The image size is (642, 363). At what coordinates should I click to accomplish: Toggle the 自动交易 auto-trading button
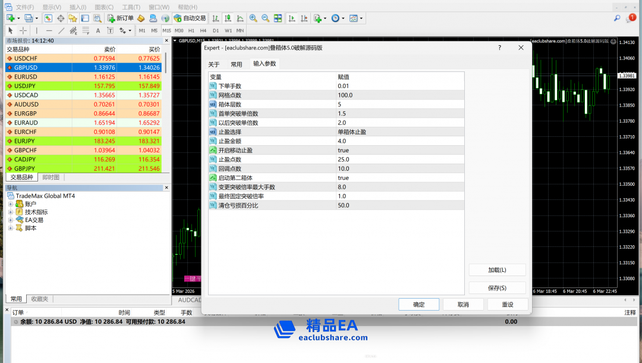click(x=190, y=18)
